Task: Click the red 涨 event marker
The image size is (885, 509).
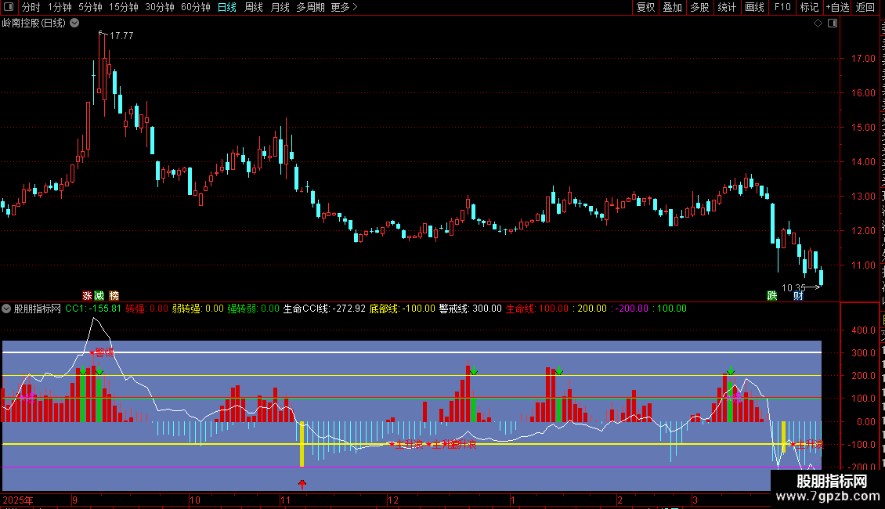Action: tap(87, 296)
